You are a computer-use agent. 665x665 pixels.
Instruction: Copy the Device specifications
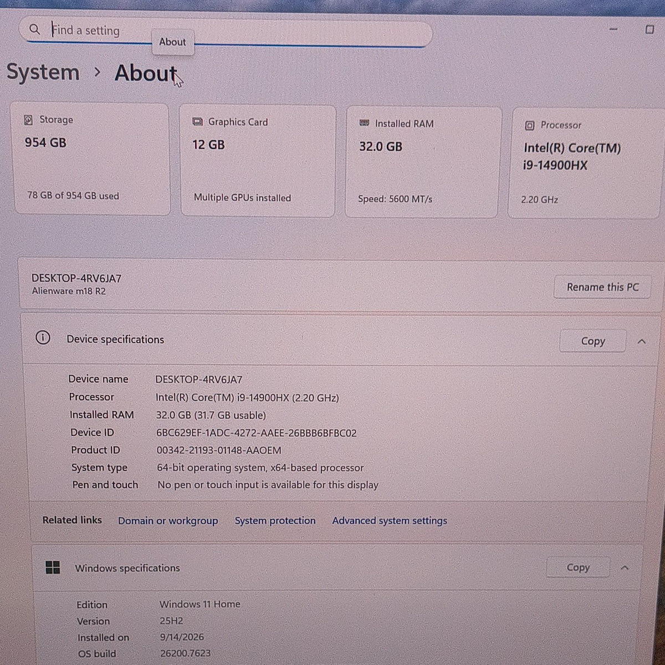click(x=592, y=341)
